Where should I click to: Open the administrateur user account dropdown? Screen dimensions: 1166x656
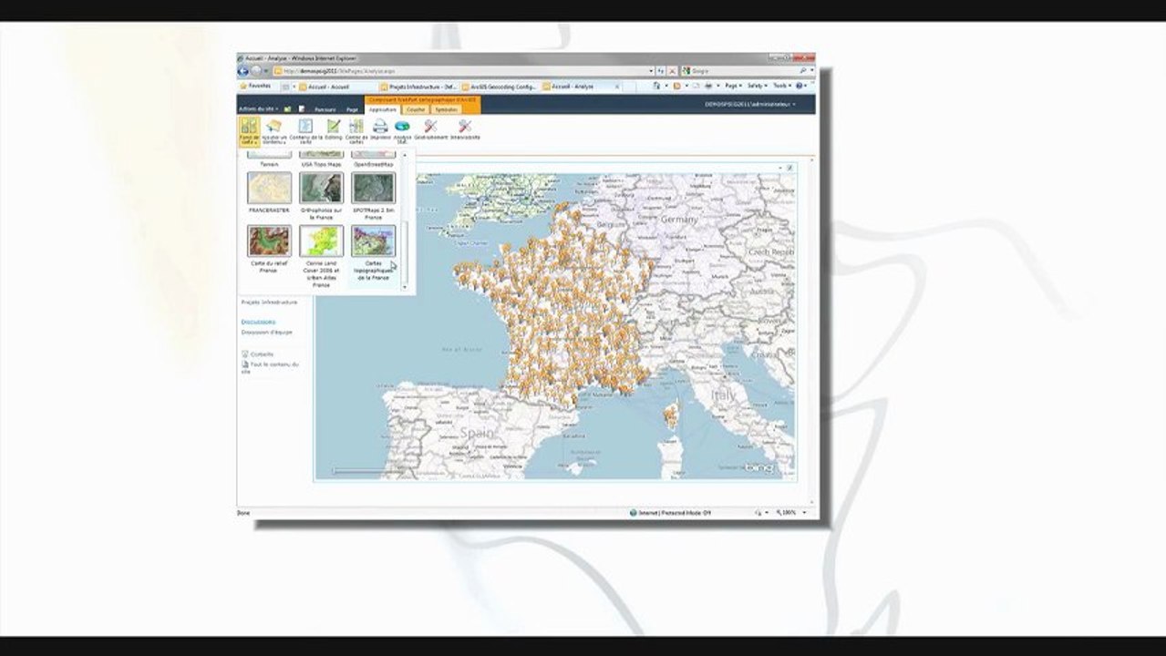point(749,105)
